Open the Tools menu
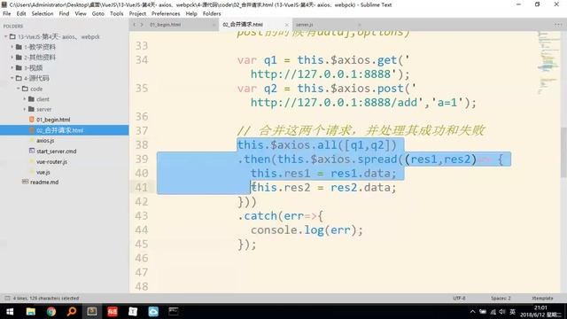The width and height of the screenshot is (567, 319). tap(116, 13)
